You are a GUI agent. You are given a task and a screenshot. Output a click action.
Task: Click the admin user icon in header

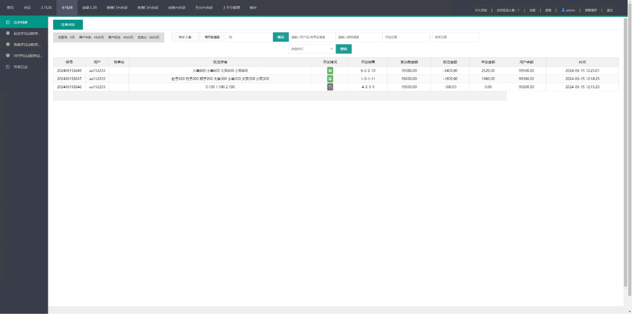(x=563, y=10)
